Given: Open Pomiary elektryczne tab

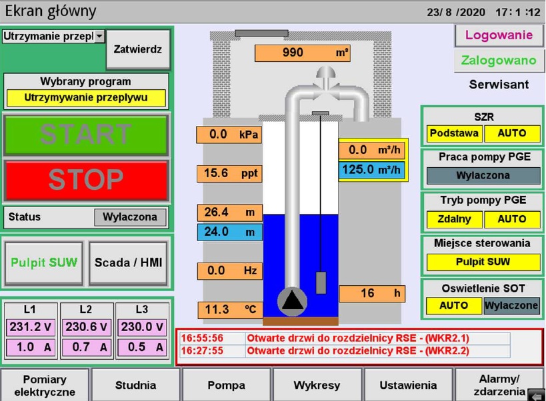Looking at the screenshot, I should tap(45, 386).
